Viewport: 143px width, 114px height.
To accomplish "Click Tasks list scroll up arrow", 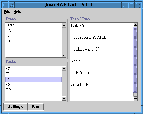I will 64,68.
